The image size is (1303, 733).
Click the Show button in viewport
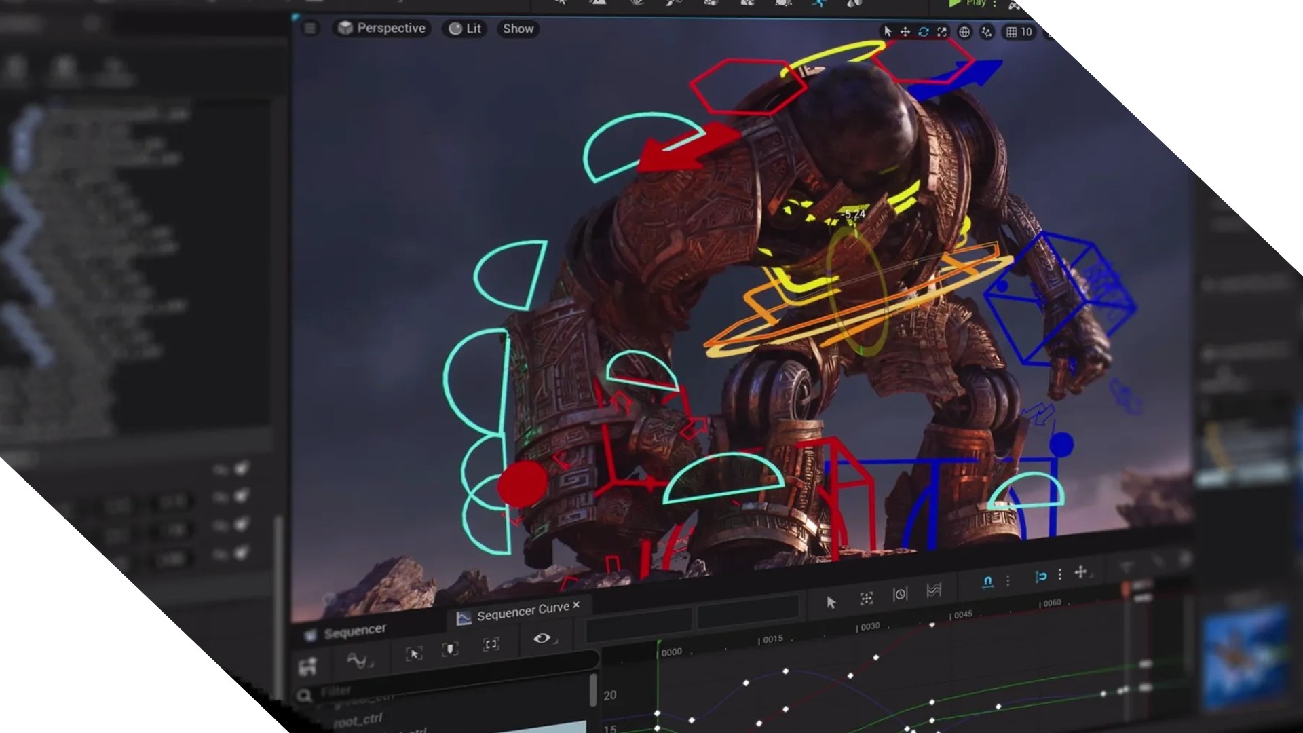(518, 29)
